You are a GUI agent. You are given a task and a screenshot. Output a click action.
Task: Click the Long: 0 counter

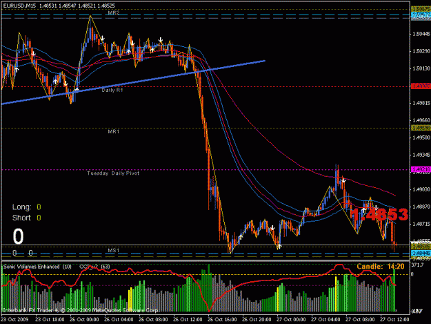[x=27, y=207]
